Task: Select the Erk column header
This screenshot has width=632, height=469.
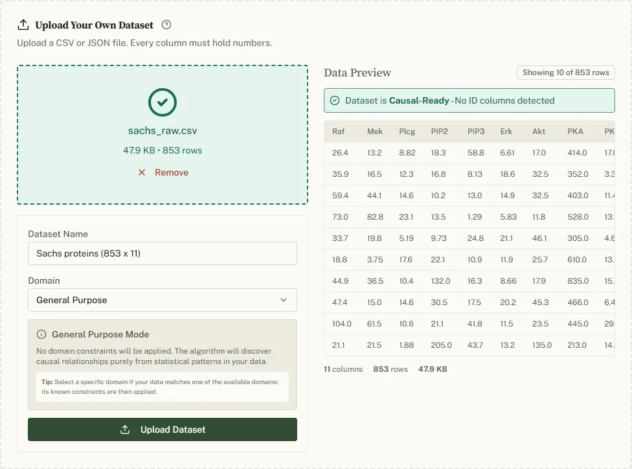Action: tap(506, 132)
